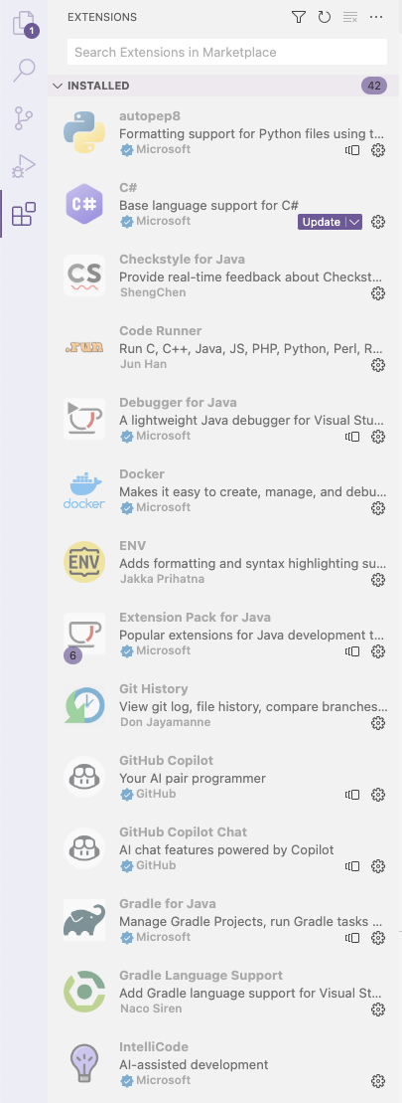Select the C# extension title
The image size is (402, 1103).
(128, 188)
